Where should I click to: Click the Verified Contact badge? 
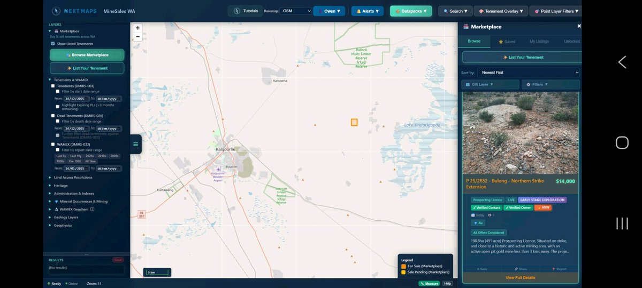tap(487, 207)
